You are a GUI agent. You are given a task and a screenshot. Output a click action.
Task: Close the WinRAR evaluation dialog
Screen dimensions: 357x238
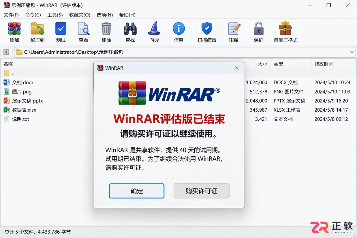(x=236, y=68)
